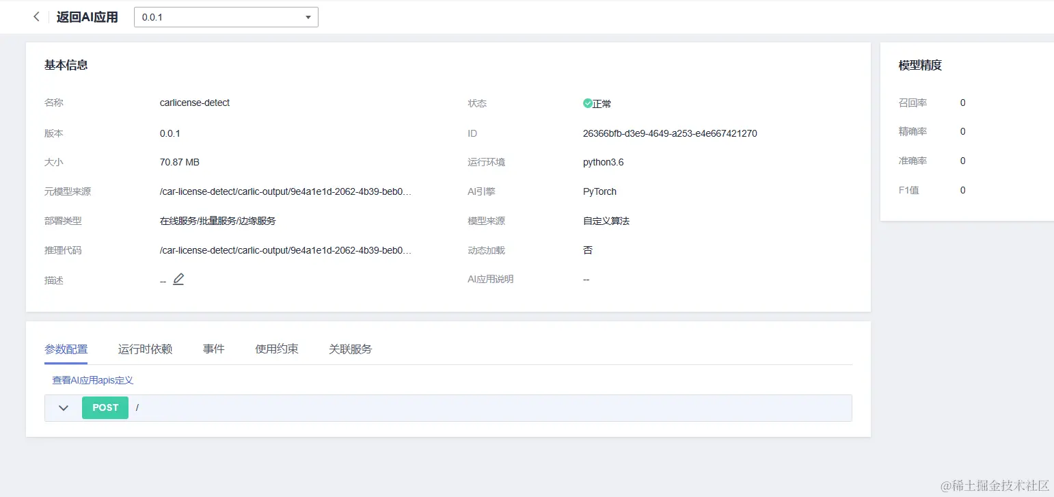The width and height of the screenshot is (1054, 497).
Task: Click 返回AI应用 to go back
Action: coord(87,17)
